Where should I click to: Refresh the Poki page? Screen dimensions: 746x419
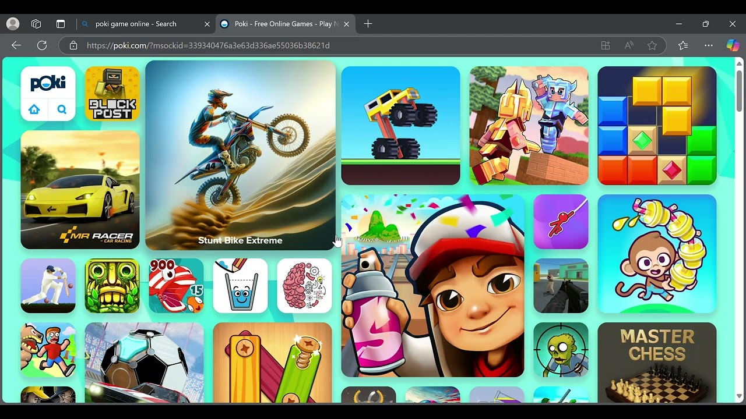[42, 45]
